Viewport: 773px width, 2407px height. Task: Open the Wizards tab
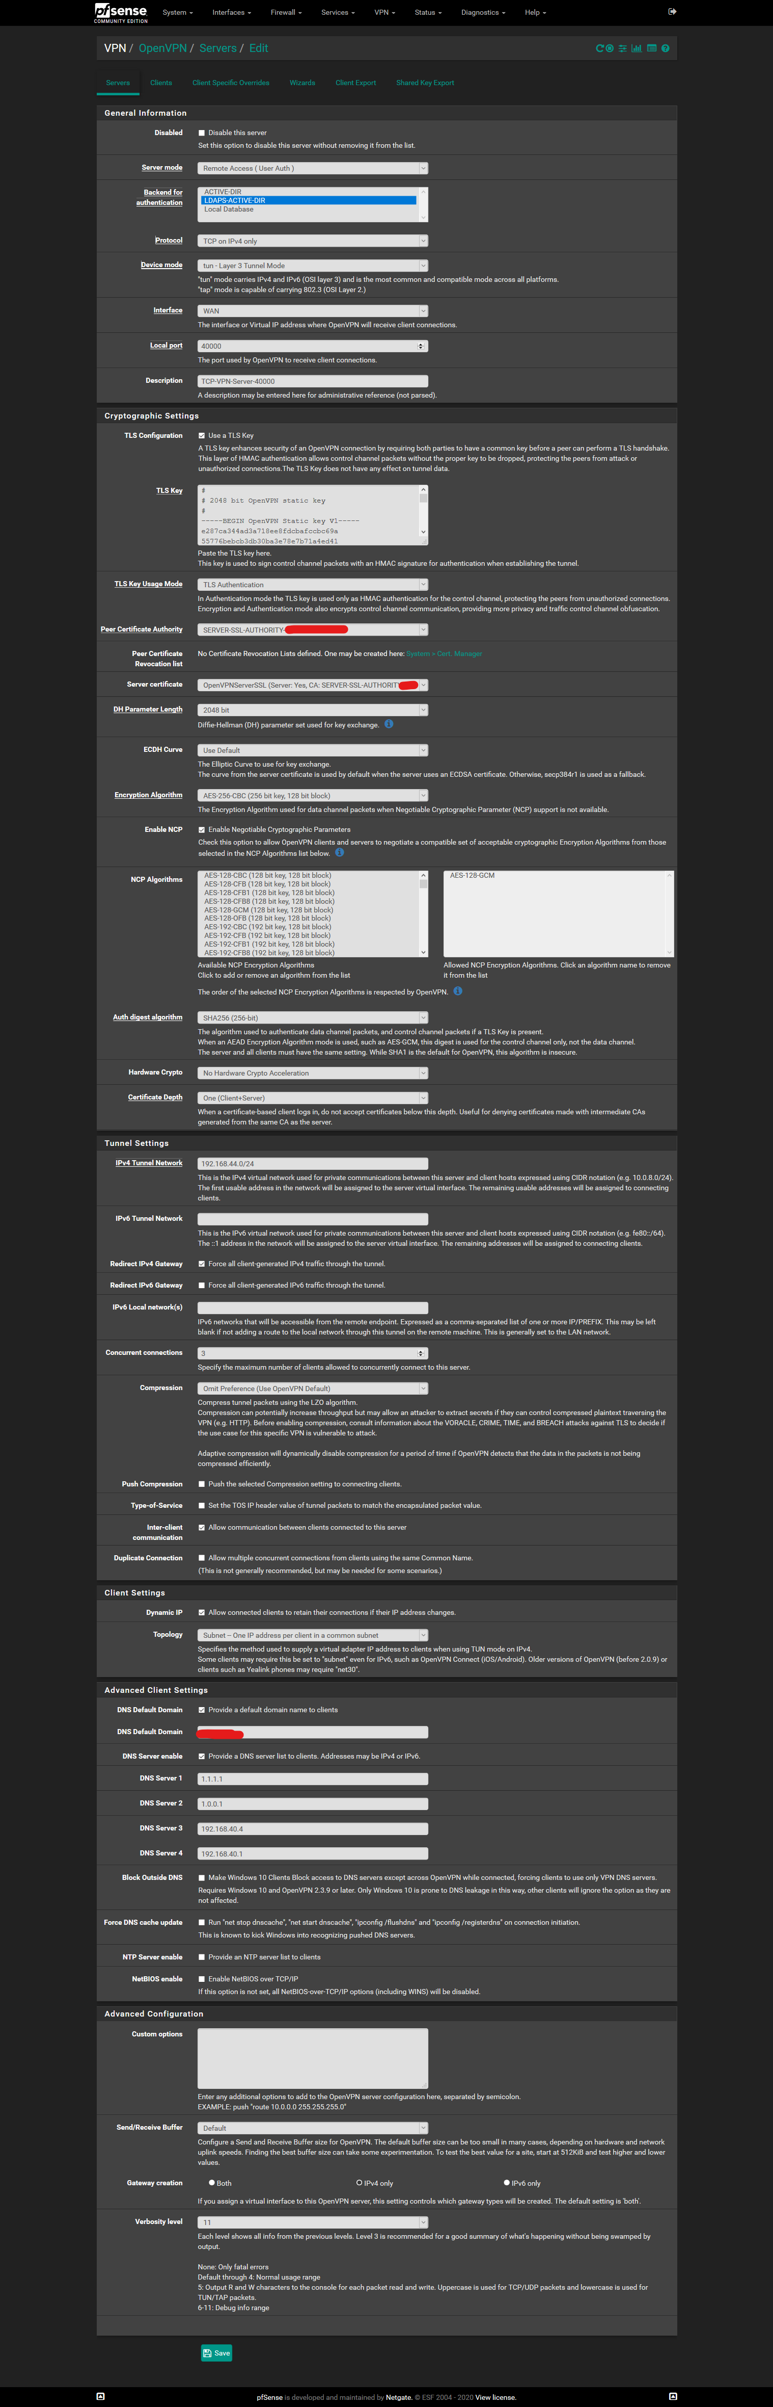pos(301,83)
